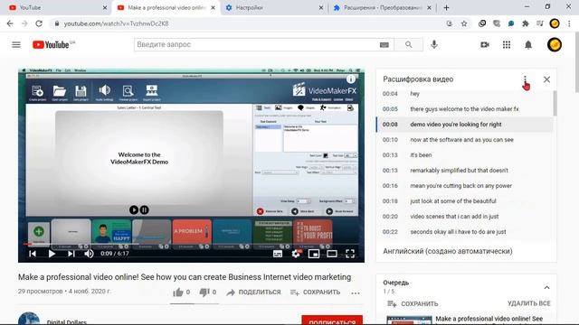The width and height of the screenshot is (579, 325).
Task: Close the video transcript panel
Action: pos(546,79)
